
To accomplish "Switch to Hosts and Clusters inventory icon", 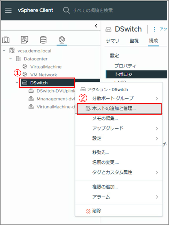I will point(6,40).
